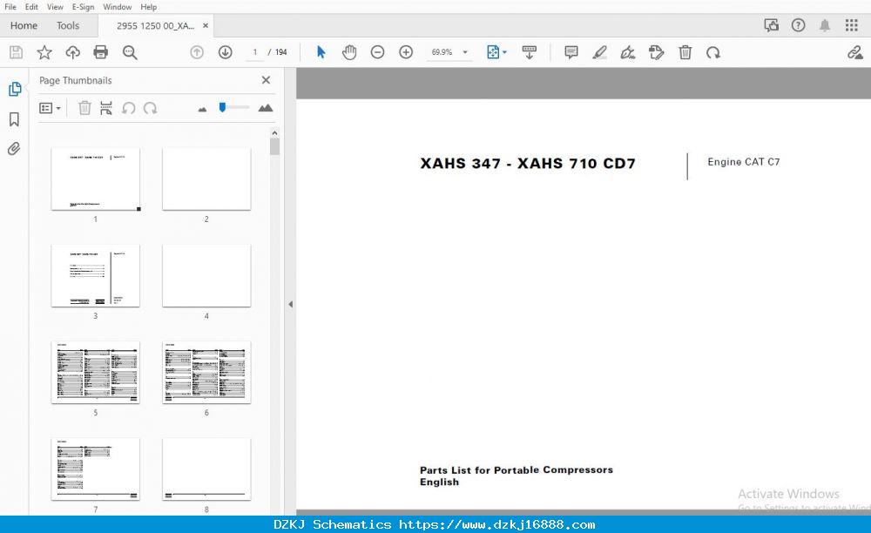This screenshot has width=871, height=533.
Task: Open the Help menu
Action: (148, 7)
